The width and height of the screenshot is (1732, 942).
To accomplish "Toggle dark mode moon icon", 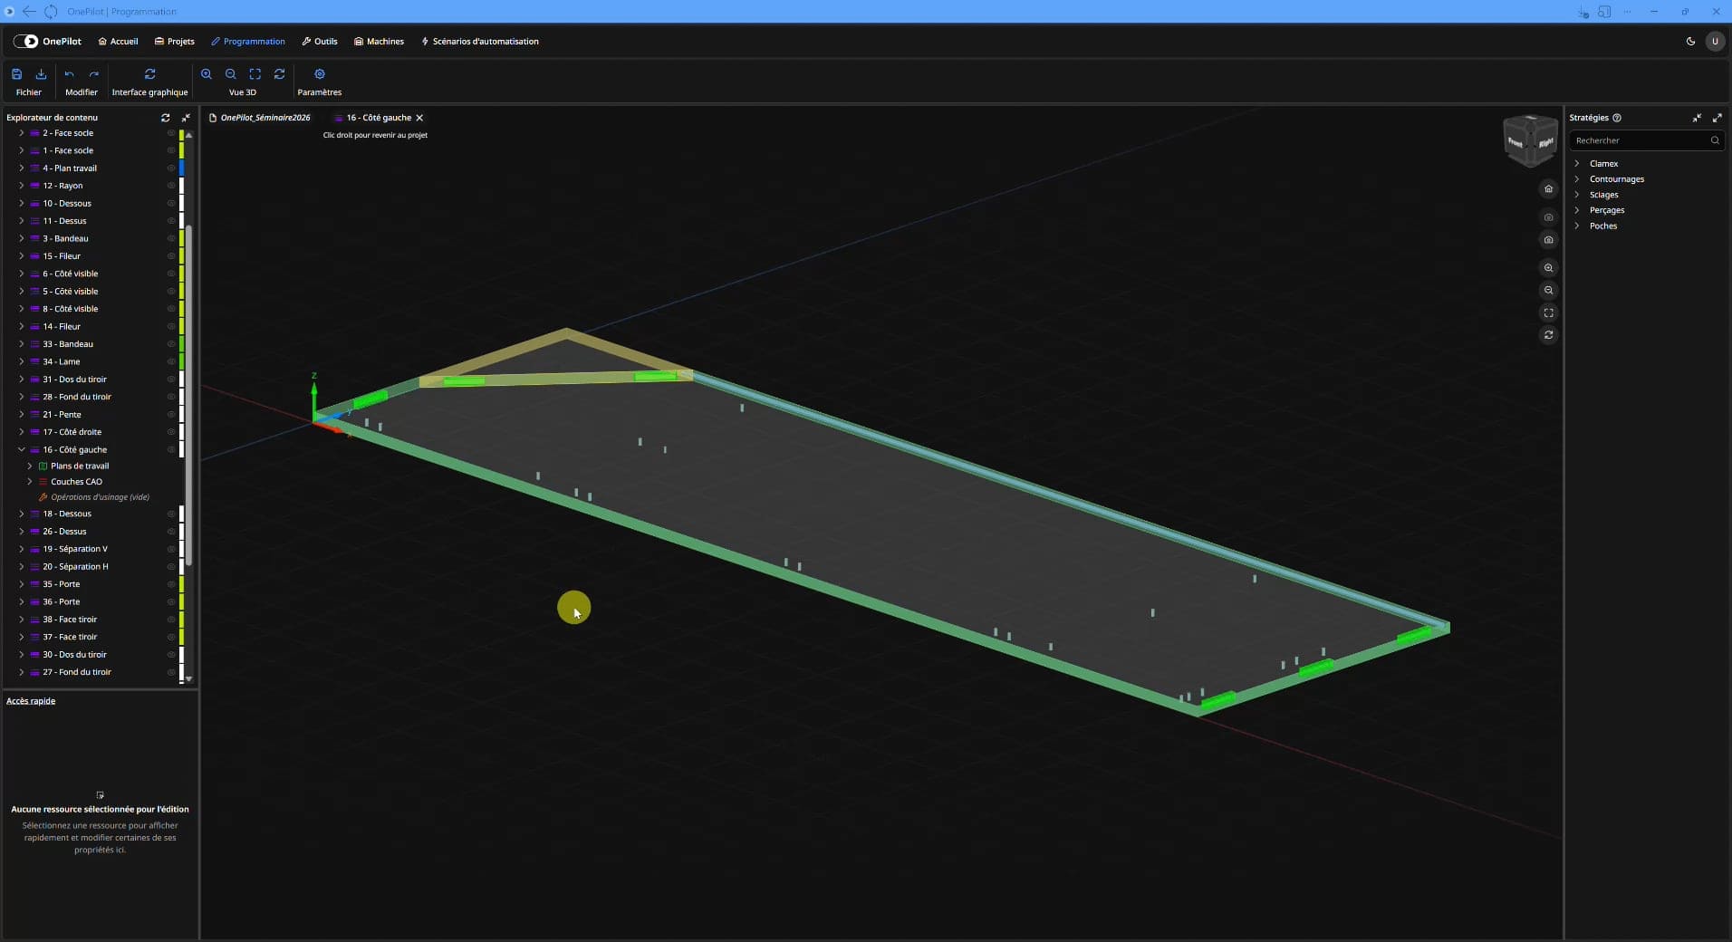I will 1690,42.
